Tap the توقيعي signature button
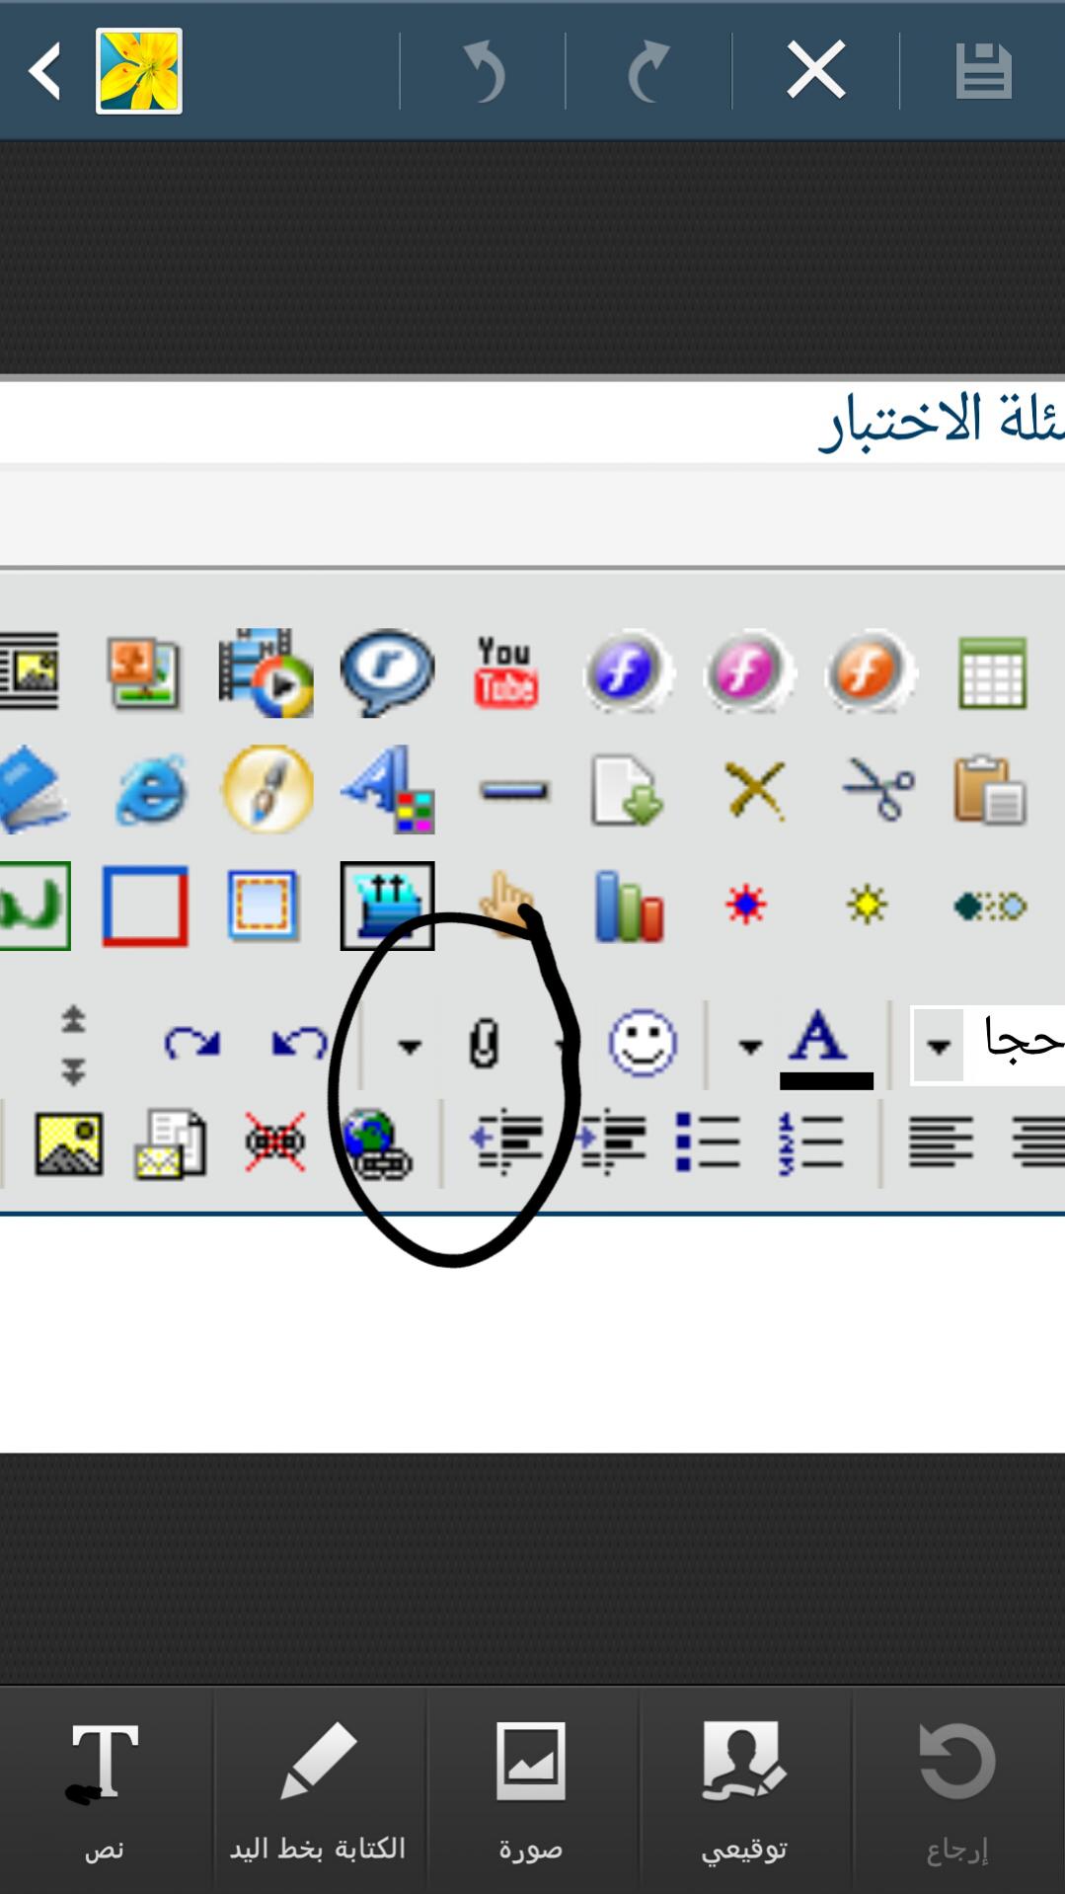The image size is (1065, 1894). [x=744, y=1789]
